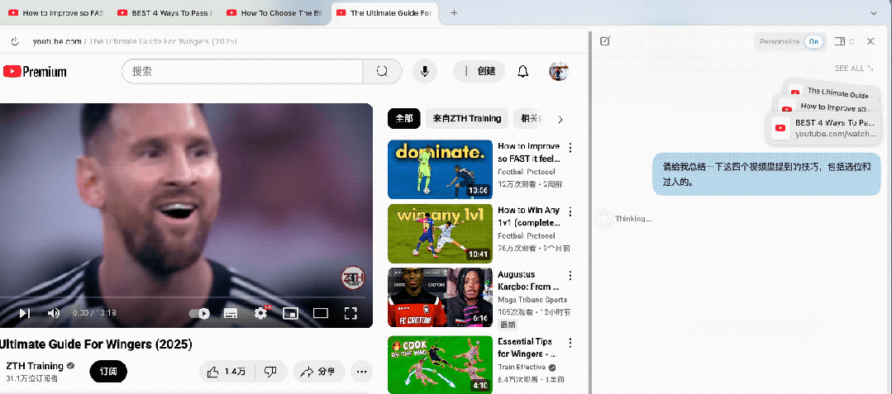Click the black 订阅 subscribe button

(108, 372)
